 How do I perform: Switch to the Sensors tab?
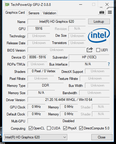(34, 13)
